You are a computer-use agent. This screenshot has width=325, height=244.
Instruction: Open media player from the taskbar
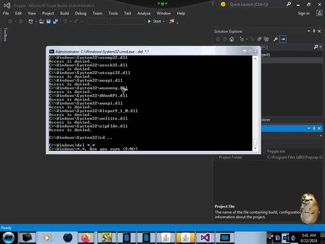click(47, 238)
